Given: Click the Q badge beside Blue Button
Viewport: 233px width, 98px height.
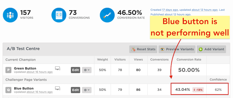Looking at the screenshot, I should 8,90.
